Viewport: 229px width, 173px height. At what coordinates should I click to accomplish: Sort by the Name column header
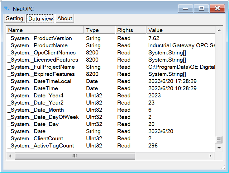coord(45,30)
